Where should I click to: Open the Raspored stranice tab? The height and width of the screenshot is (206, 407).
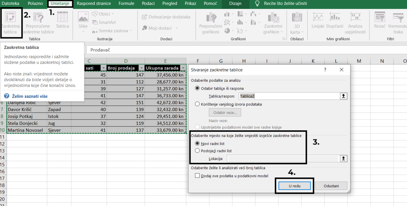coord(94,4)
